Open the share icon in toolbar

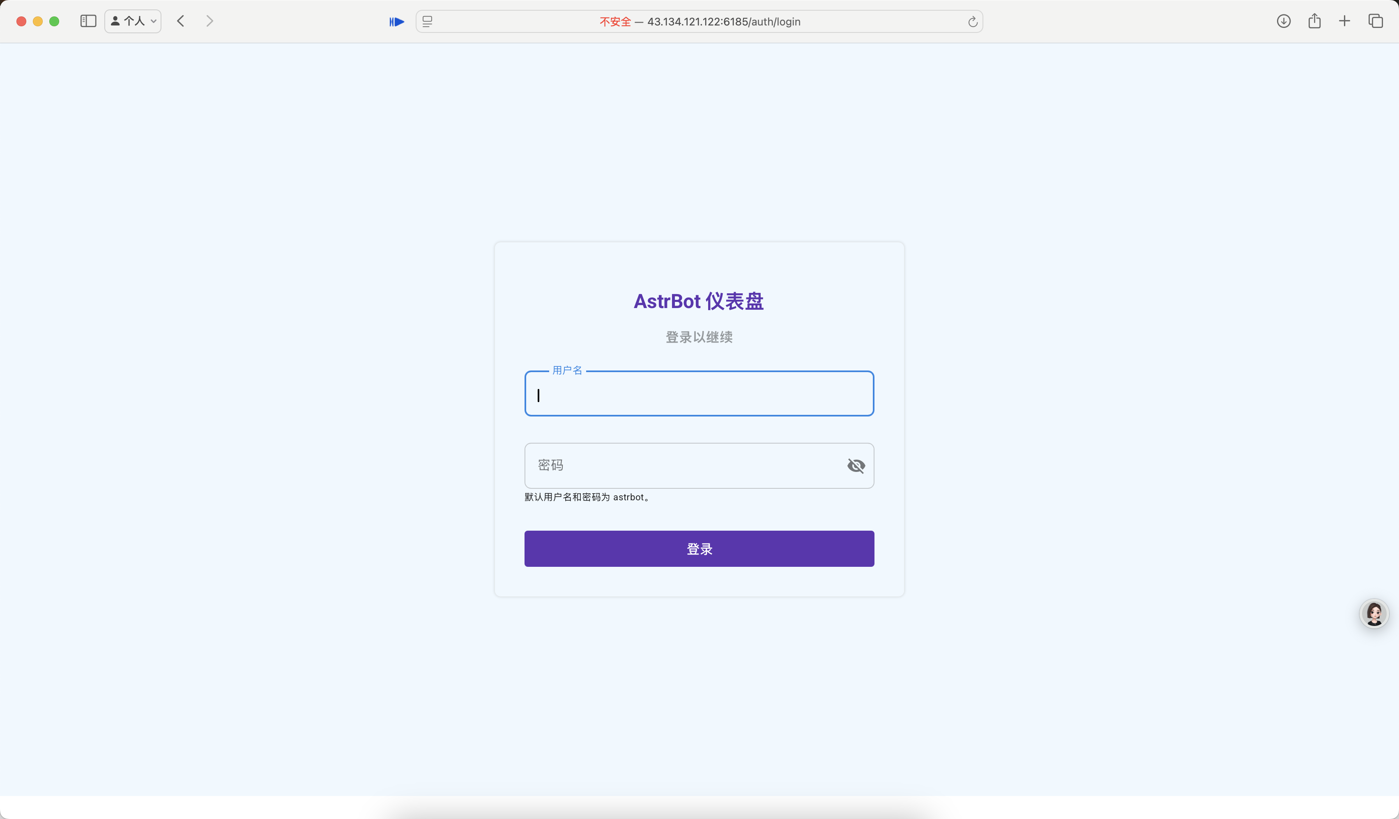click(x=1314, y=21)
